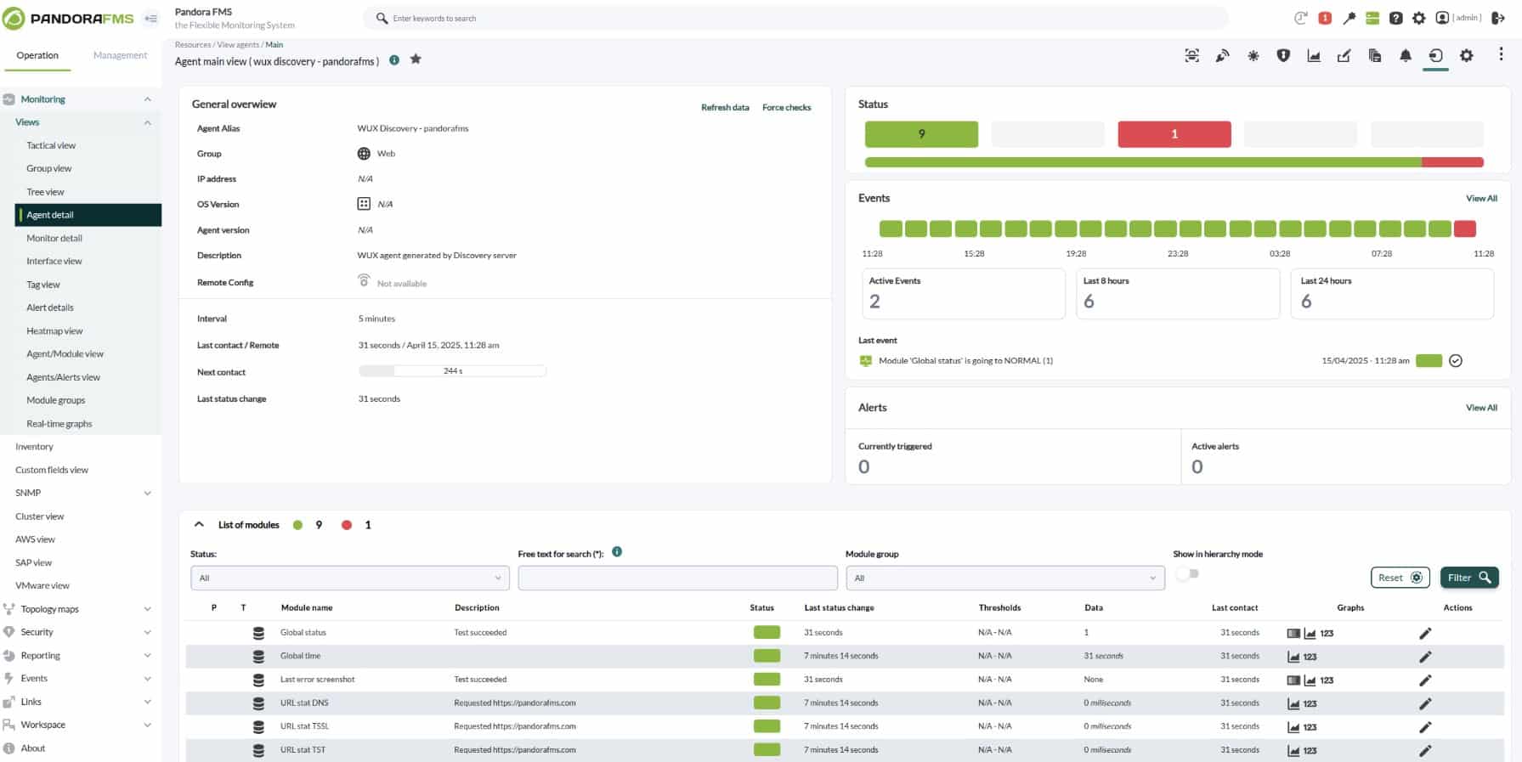Open agent scan view icon
Image resolution: width=1522 pixels, height=762 pixels.
[x=1192, y=56]
